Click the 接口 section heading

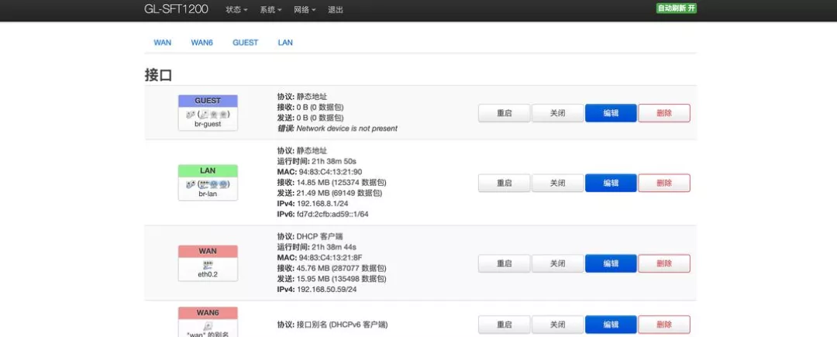coord(158,74)
